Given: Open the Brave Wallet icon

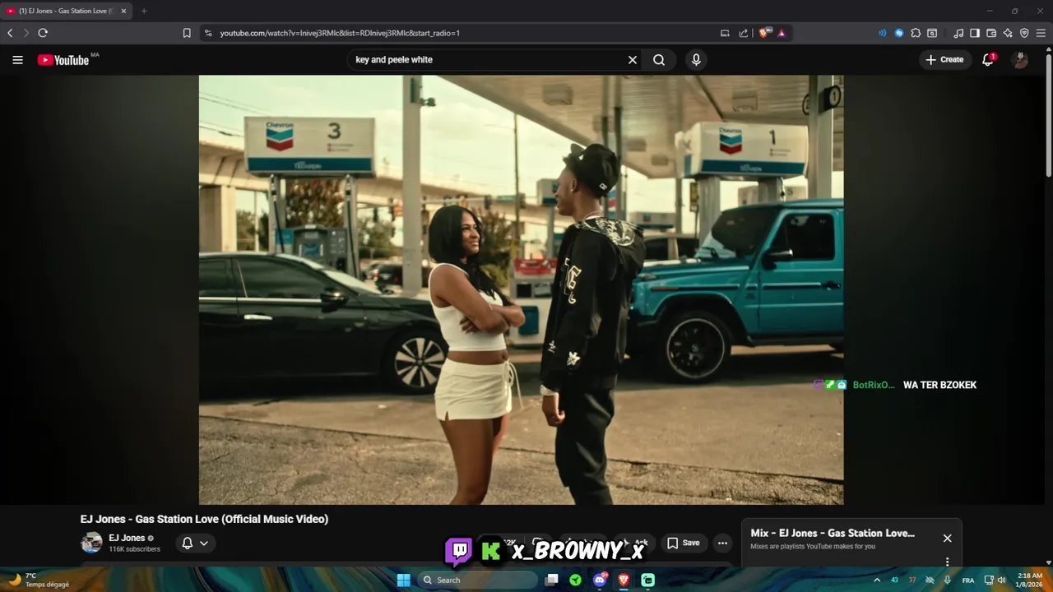Looking at the screenshot, I should [991, 33].
